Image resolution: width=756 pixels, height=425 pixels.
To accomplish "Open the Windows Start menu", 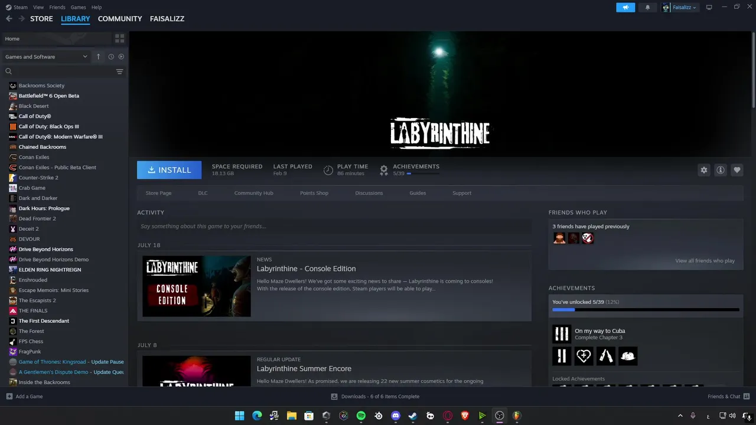I will tap(239, 416).
